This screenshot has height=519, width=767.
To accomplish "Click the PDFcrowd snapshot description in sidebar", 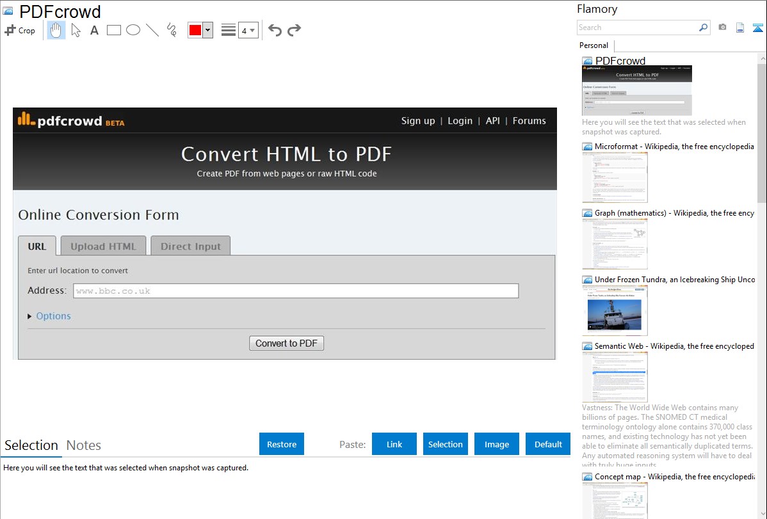I will (664, 127).
